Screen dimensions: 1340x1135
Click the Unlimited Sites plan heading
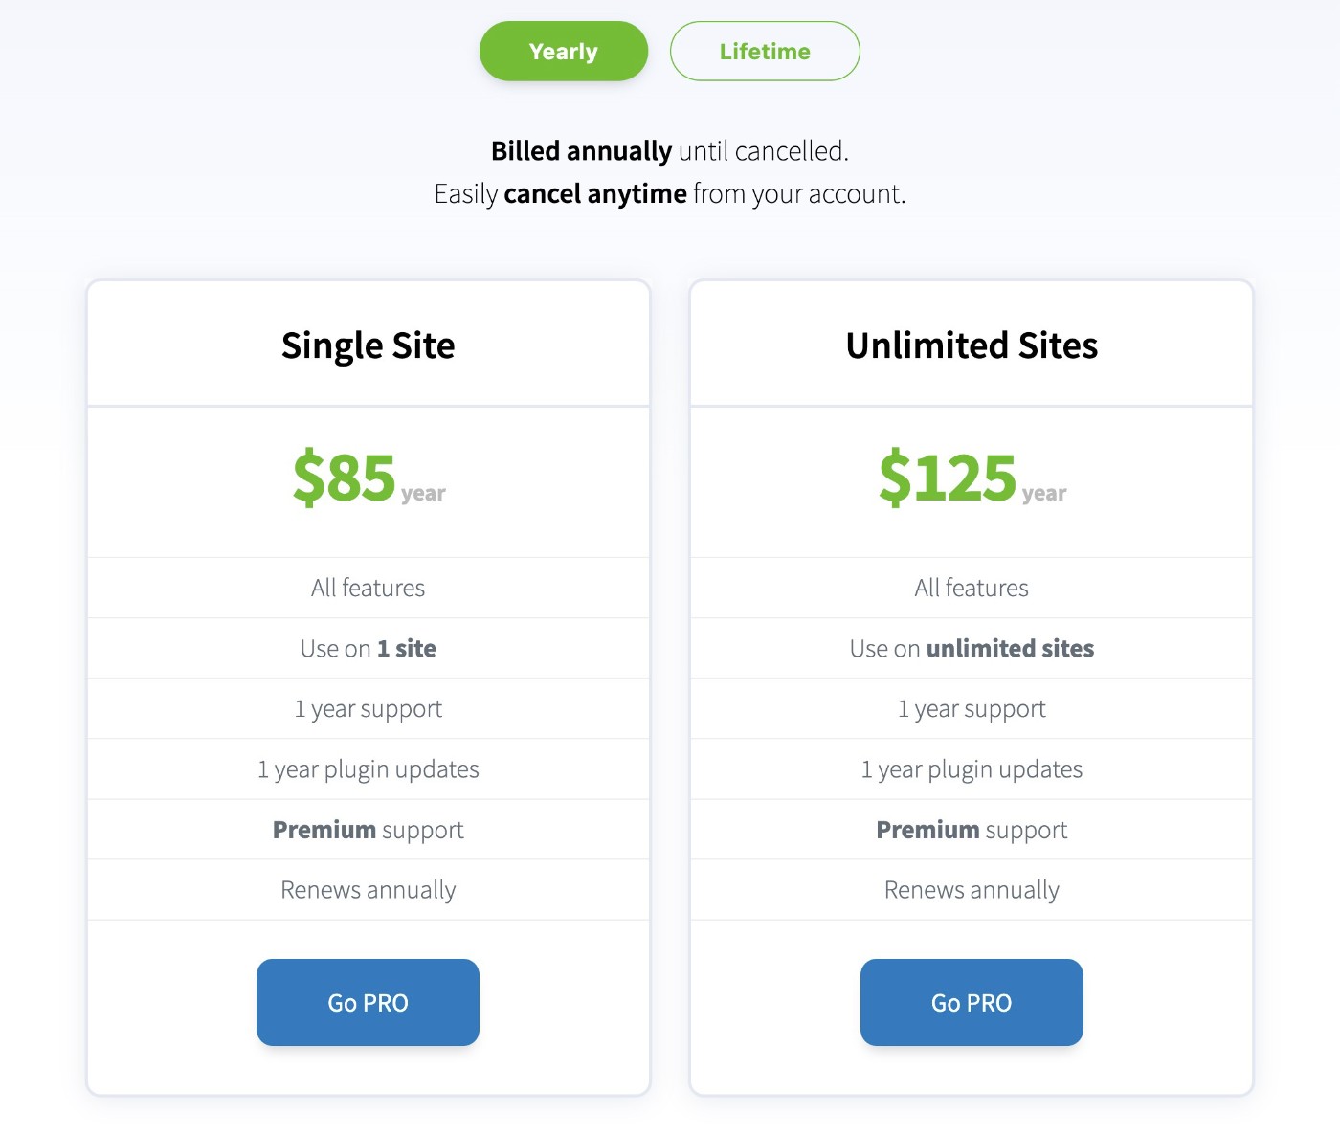pyautogui.click(x=971, y=345)
